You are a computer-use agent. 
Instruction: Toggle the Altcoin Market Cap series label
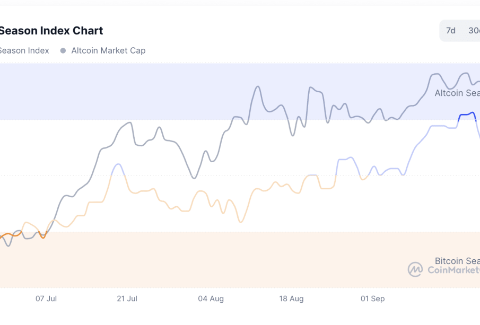[x=108, y=51]
